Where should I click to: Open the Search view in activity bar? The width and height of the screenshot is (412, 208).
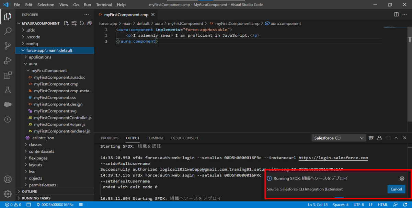click(8, 31)
